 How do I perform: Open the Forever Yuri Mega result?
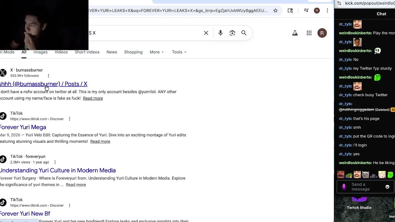pyautogui.click(x=23, y=127)
